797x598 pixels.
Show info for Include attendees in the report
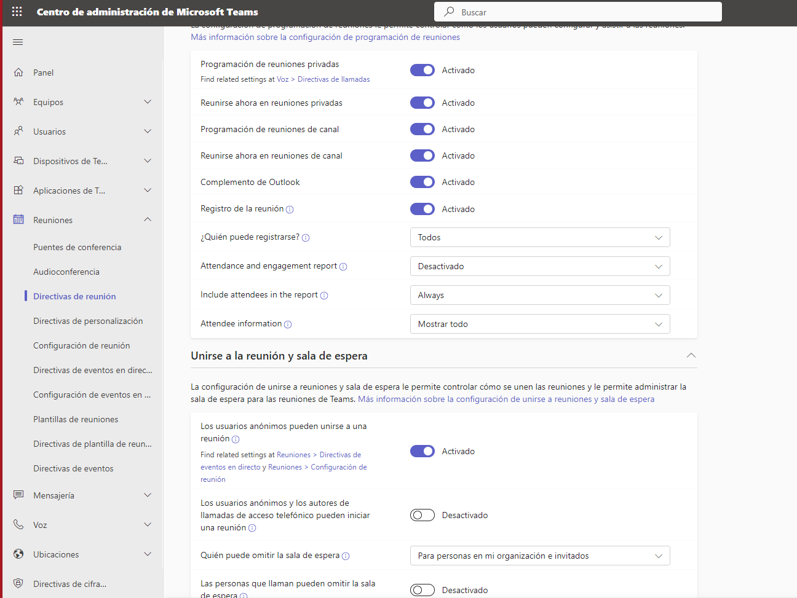tap(324, 296)
